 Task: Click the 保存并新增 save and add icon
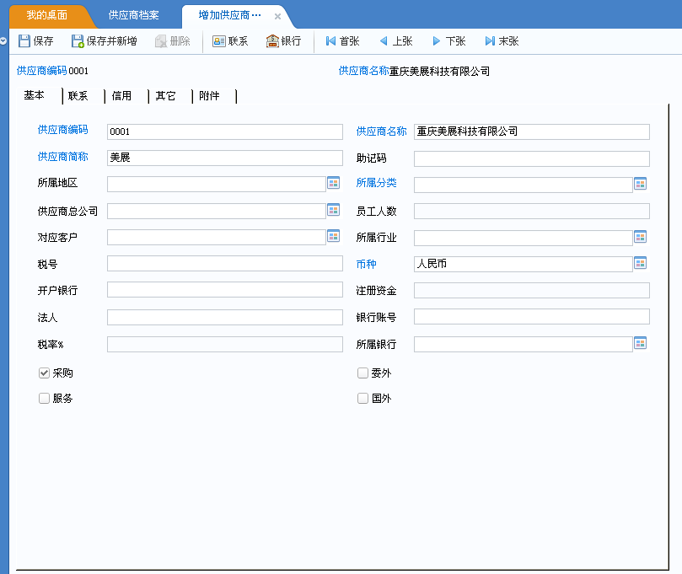coord(76,40)
